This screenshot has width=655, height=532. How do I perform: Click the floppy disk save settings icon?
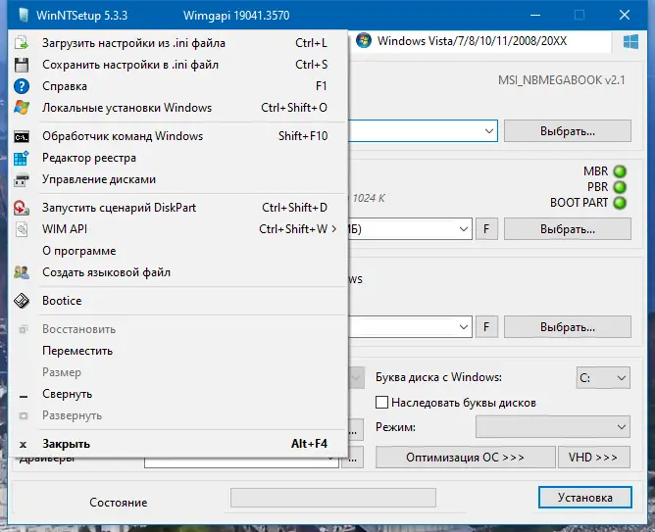pyautogui.click(x=22, y=65)
